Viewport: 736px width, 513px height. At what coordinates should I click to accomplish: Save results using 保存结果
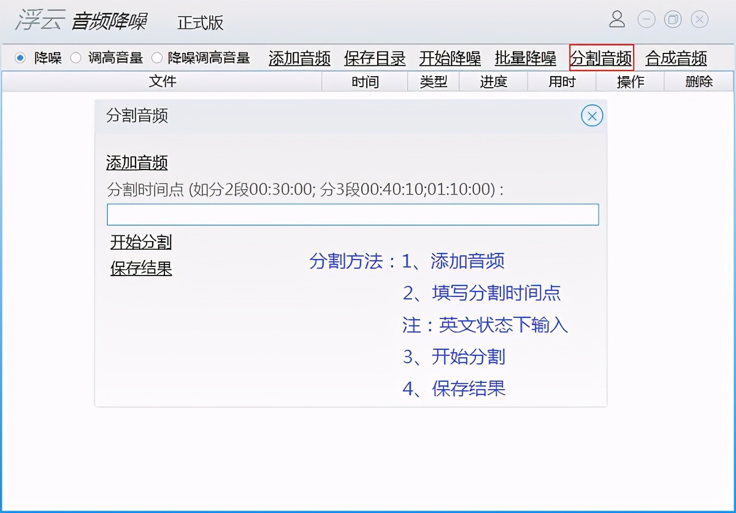[141, 269]
